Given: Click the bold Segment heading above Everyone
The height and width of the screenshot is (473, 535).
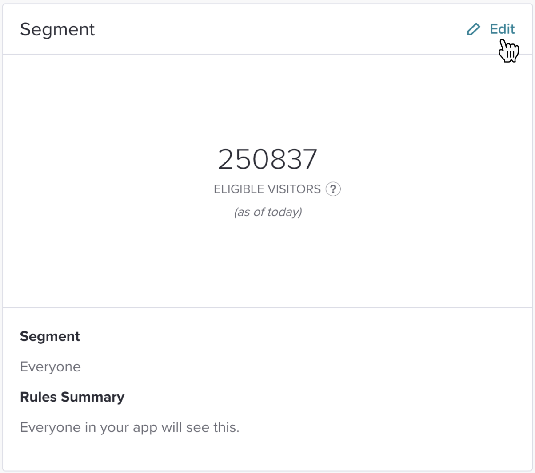Looking at the screenshot, I should [x=50, y=336].
